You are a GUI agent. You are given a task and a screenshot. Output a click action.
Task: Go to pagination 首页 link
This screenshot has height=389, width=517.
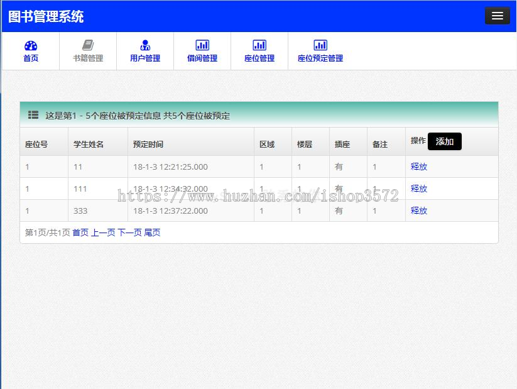click(80, 233)
